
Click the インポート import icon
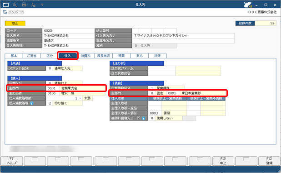5,12
